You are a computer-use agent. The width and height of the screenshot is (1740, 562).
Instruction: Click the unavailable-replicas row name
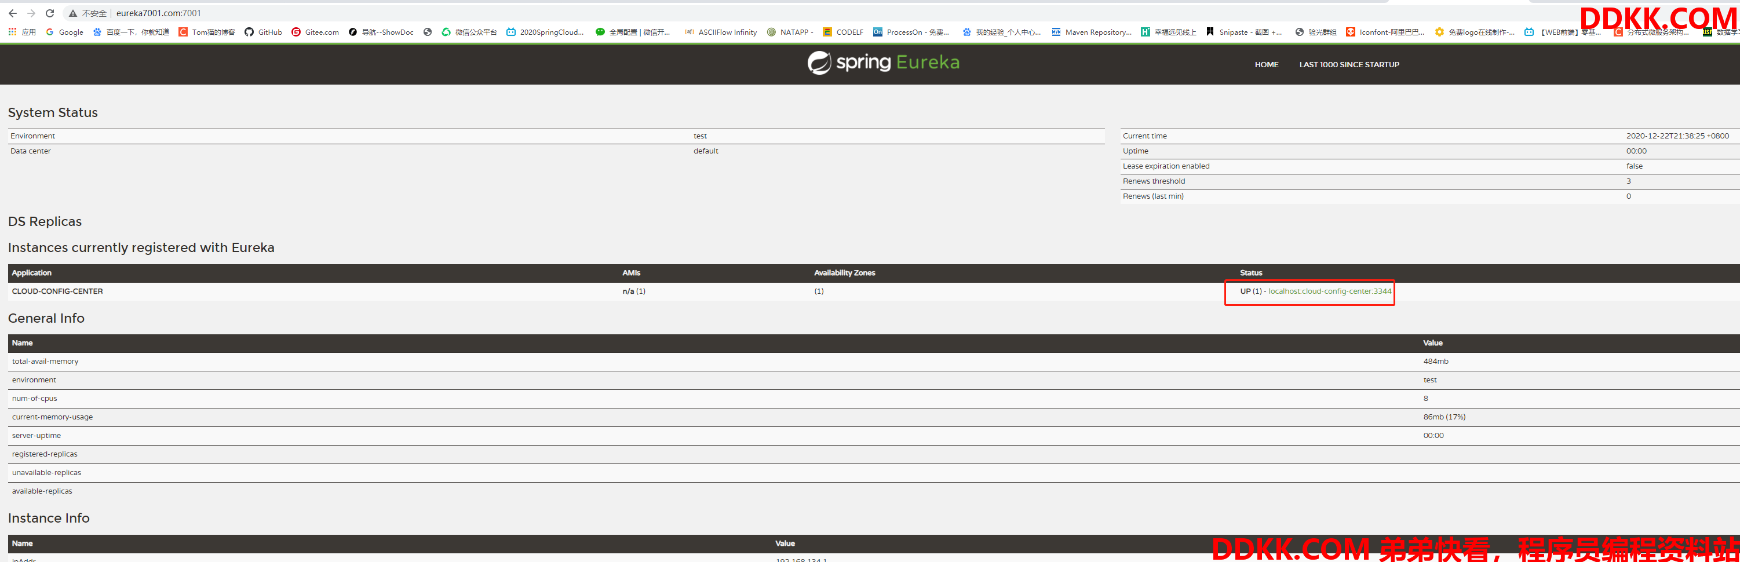(x=46, y=473)
